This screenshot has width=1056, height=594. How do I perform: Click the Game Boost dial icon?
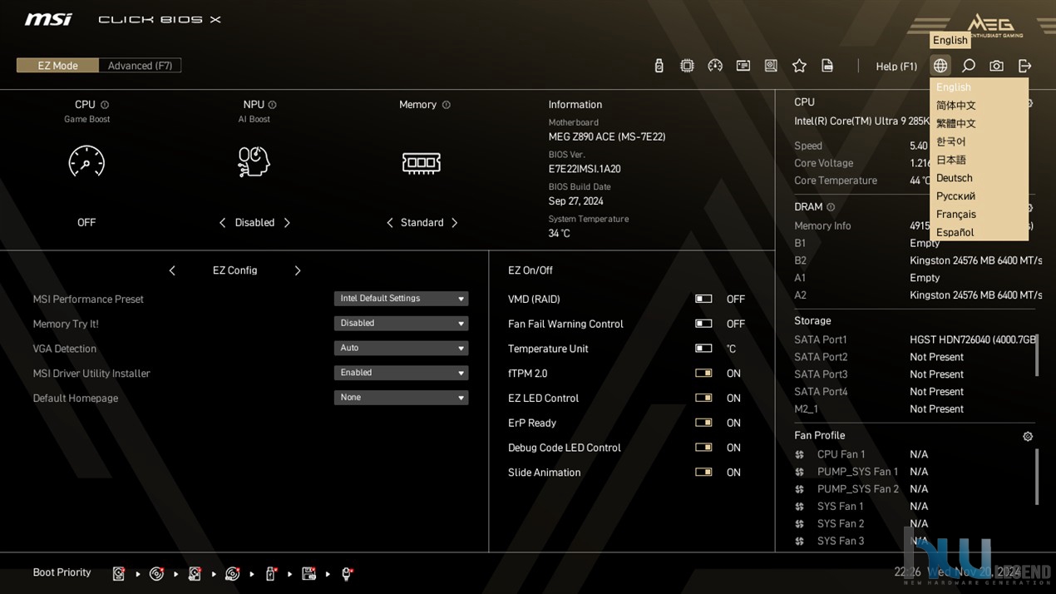pos(86,161)
